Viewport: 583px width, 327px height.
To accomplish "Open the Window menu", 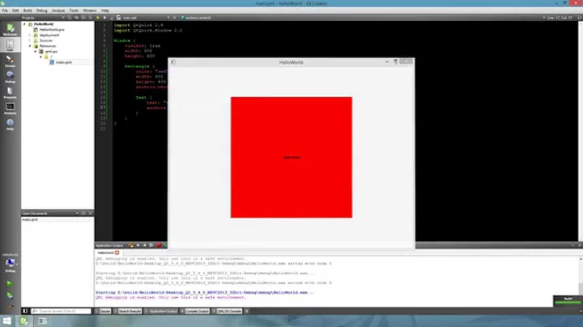I will pos(90,11).
